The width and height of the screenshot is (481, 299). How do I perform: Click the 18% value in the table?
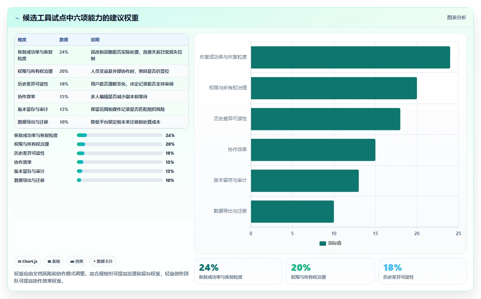point(64,84)
